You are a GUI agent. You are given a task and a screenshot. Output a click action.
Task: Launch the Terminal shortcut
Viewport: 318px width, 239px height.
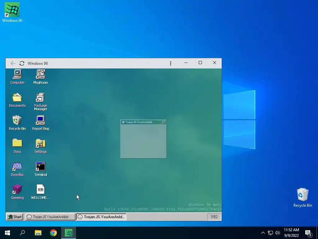[x=41, y=169]
